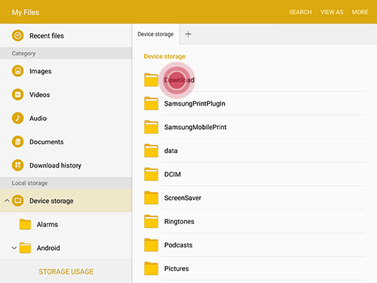377x283 pixels.
Task: Collapse the Device storage tree
Action: click(x=7, y=201)
